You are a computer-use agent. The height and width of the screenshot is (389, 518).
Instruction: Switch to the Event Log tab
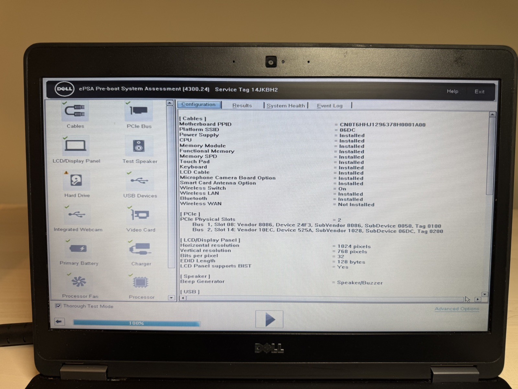pyautogui.click(x=329, y=106)
